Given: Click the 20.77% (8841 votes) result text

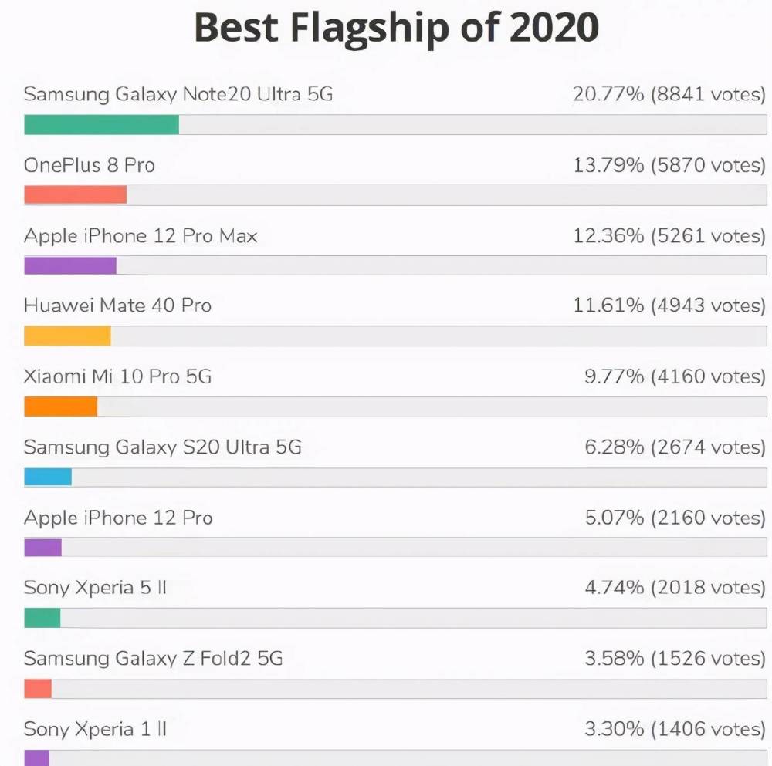Looking at the screenshot, I should pos(669,94).
